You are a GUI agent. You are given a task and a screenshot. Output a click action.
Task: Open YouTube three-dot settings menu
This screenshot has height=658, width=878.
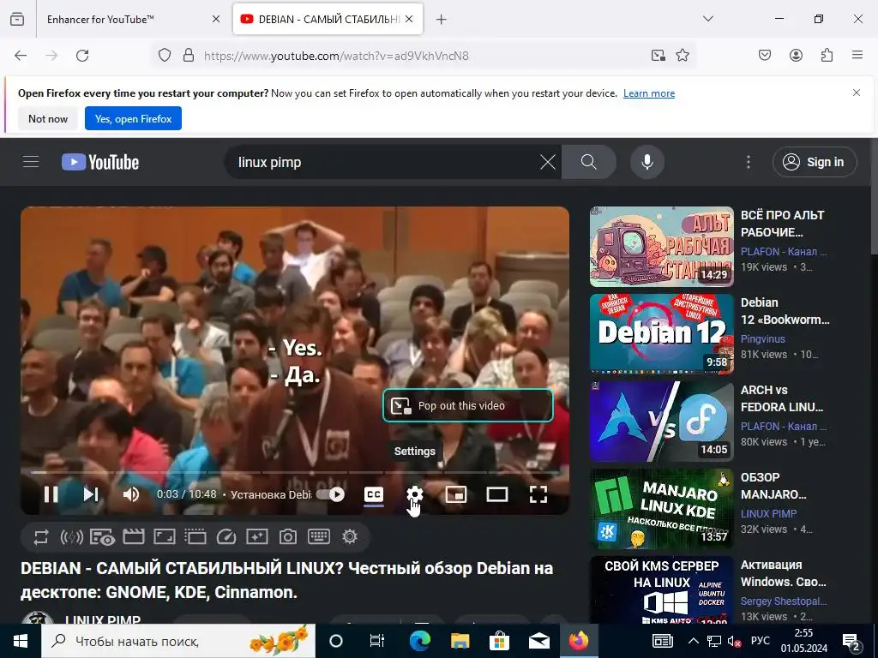(749, 162)
